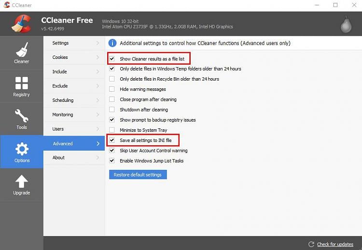Expand the Monitoring chevron arrow
This screenshot has height=250, width=362.
pos(98,114)
